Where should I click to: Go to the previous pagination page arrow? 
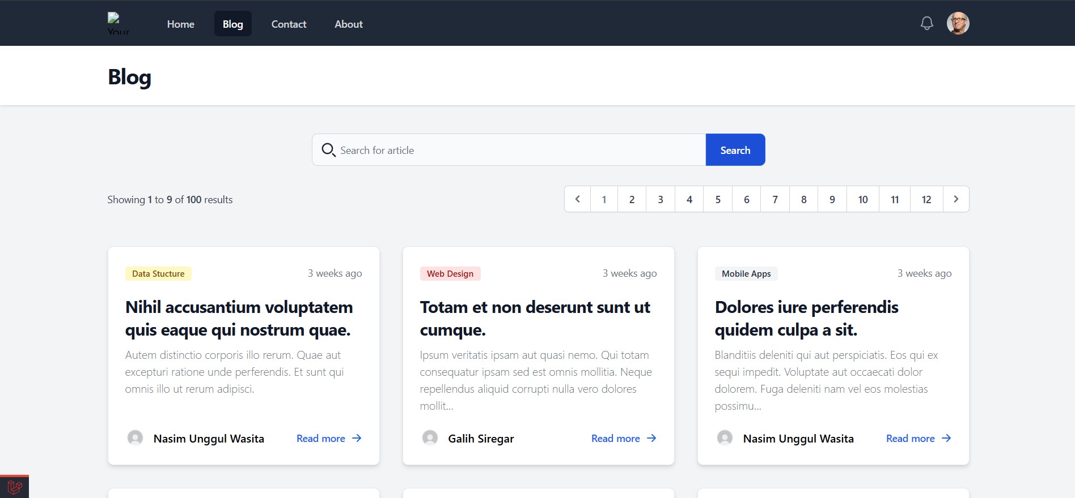577,199
